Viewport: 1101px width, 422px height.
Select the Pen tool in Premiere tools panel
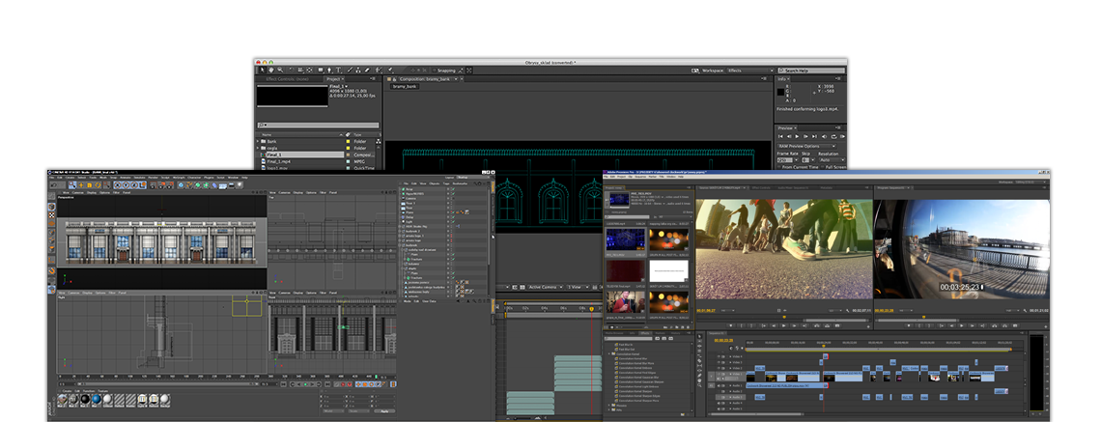click(x=699, y=376)
